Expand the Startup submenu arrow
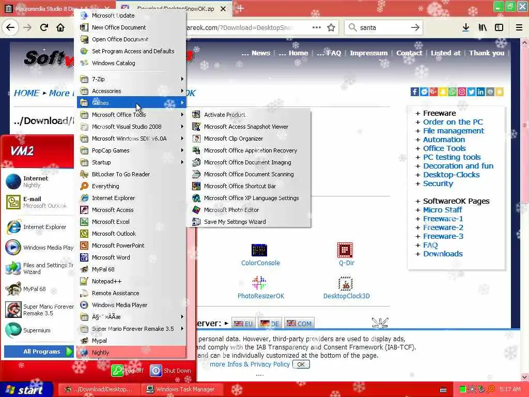The image size is (529, 397). coord(182,162)
